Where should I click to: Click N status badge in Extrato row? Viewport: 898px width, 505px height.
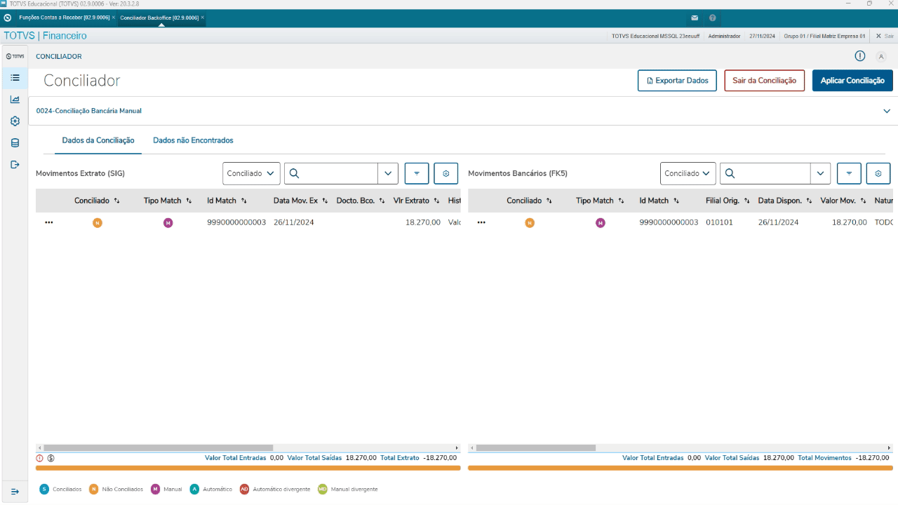(98, 223)
